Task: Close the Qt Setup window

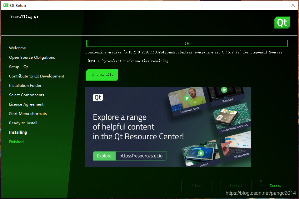Action: click(x=293, y=5)
